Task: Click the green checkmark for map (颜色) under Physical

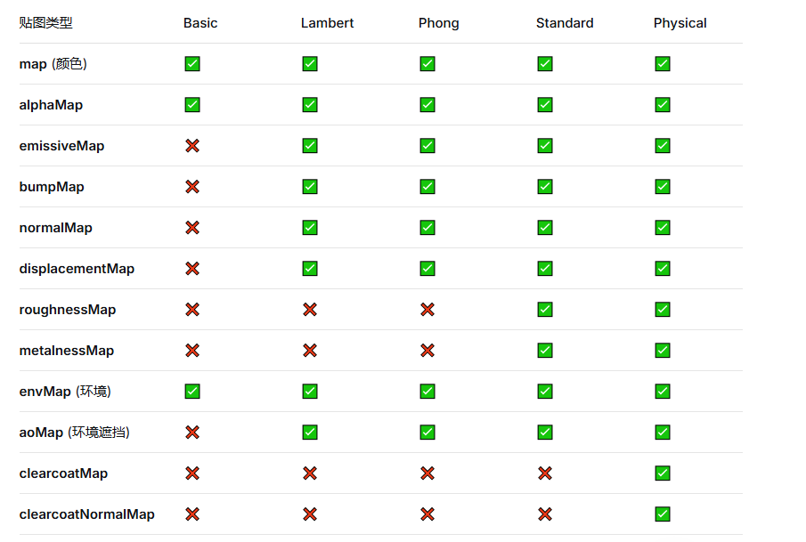Action: [663, 64]
